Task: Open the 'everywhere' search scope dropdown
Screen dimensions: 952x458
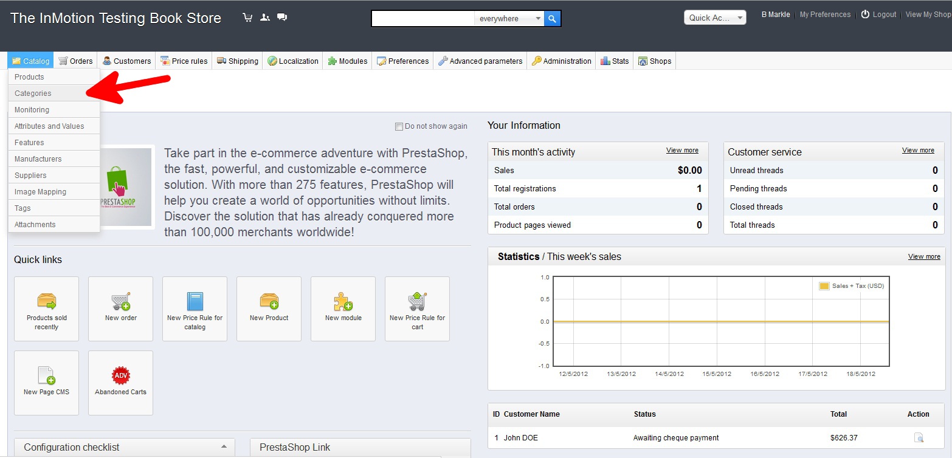Action: coord(509,19)
